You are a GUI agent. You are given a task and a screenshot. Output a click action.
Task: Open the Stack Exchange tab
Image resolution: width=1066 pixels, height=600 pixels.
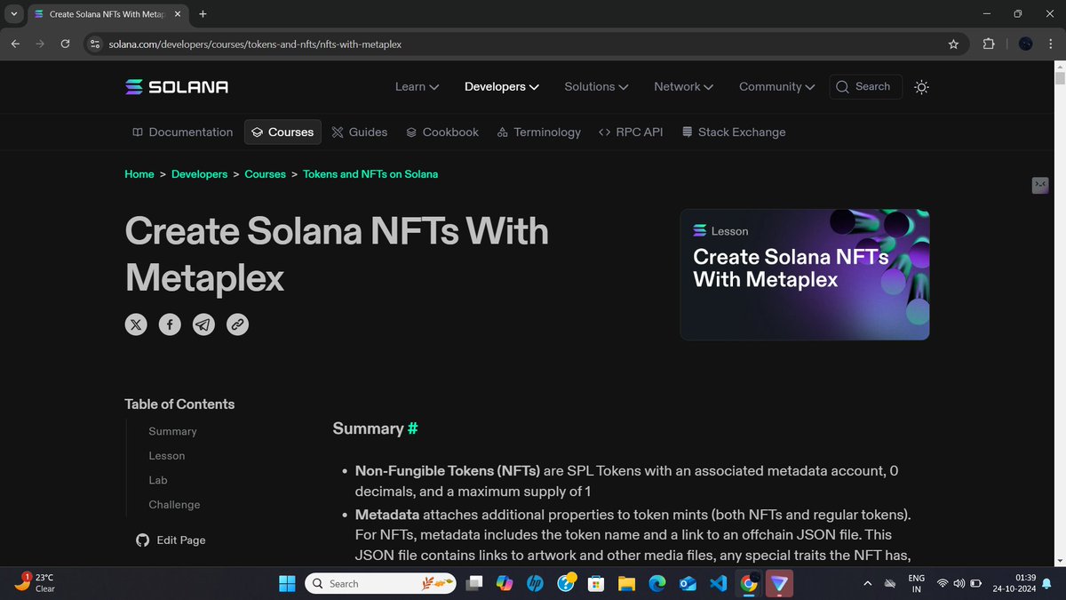[x=734, y=132]
